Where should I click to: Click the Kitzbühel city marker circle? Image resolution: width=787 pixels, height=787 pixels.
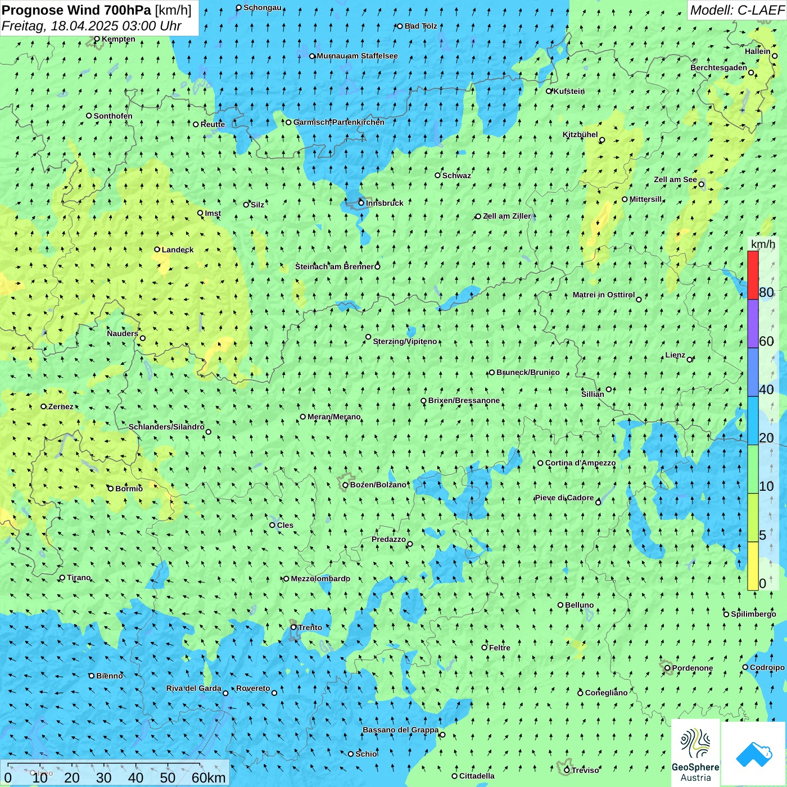(602, 140)
